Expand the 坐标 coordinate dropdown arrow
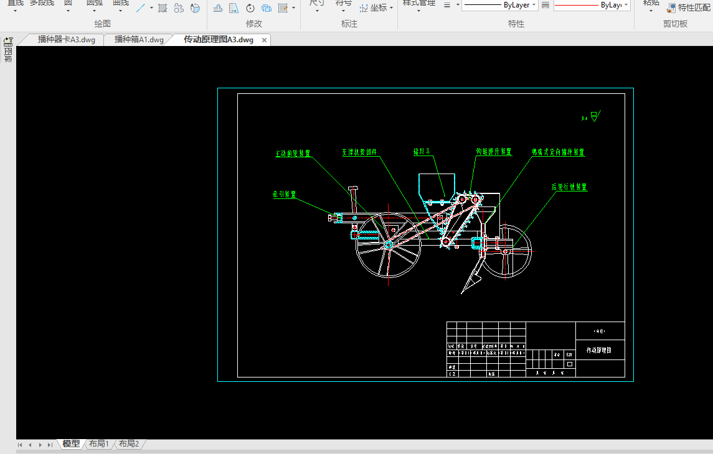Screen dimensions: 713x454 (391, 7)
